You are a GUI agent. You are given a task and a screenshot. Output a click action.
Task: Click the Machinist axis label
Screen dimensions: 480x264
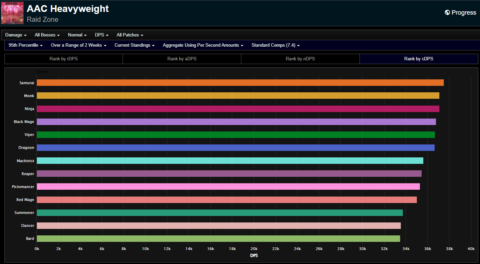click(x=26, y=161)
